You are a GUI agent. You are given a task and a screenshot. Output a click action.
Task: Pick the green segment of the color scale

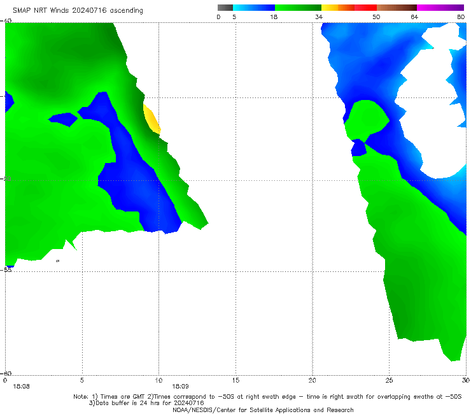pyautogui.click(x=298, y=8)
